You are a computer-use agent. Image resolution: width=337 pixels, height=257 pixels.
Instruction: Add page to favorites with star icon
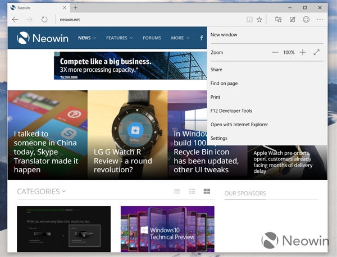pyautogui.click(x=259, y=20)
